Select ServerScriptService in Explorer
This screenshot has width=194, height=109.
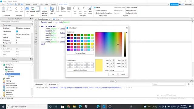12,88
